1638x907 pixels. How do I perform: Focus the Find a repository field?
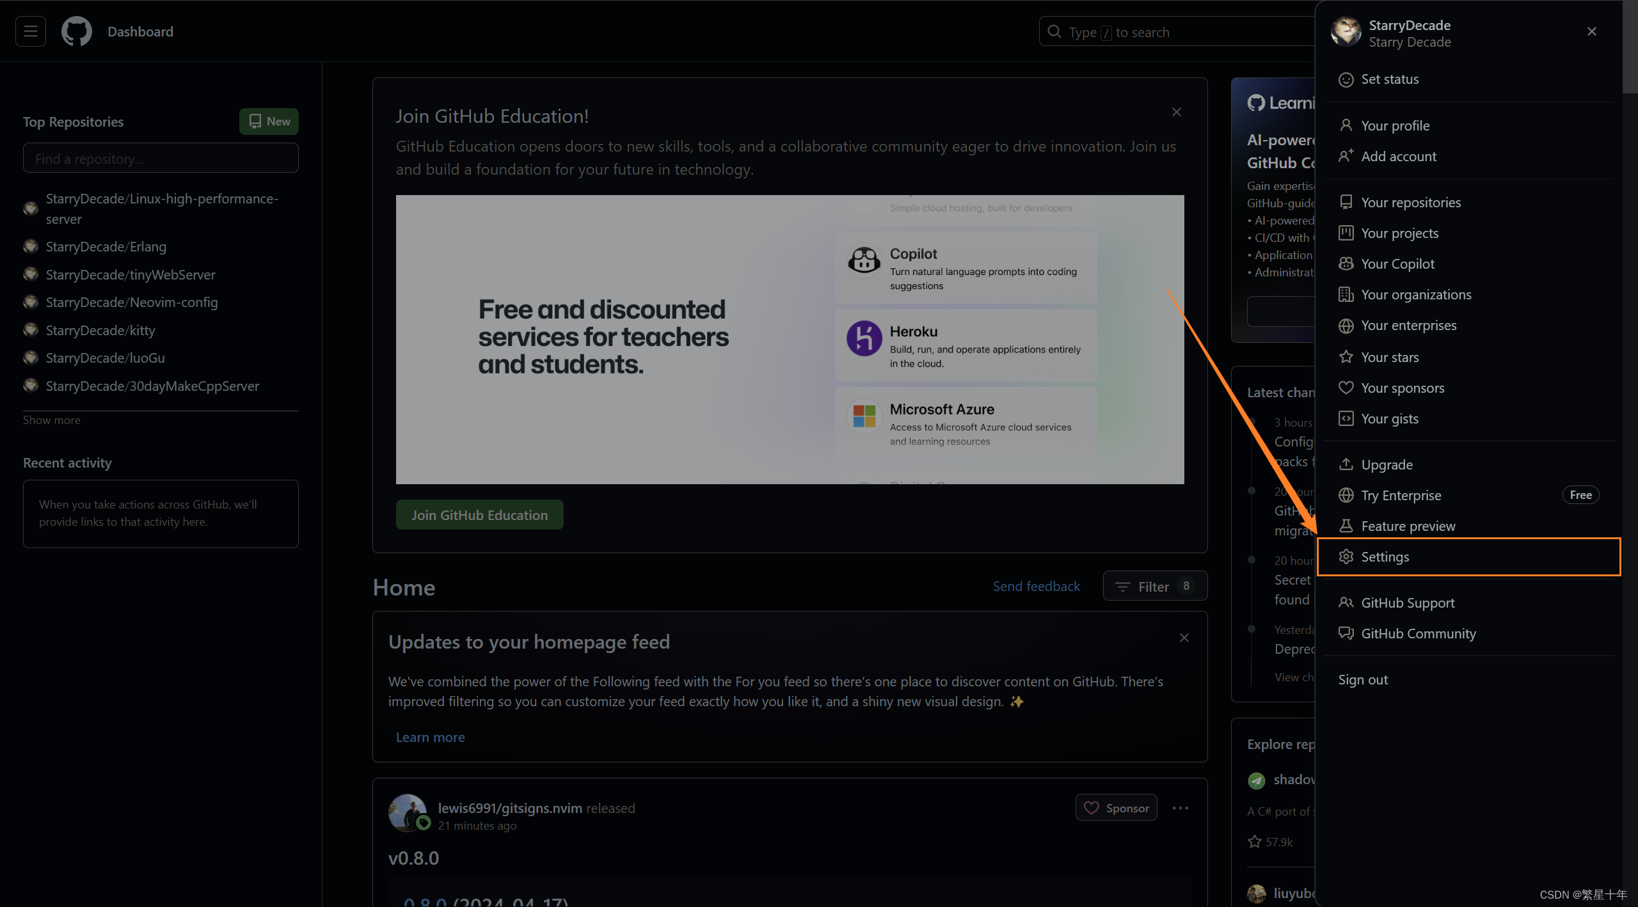tap(161, 158)
